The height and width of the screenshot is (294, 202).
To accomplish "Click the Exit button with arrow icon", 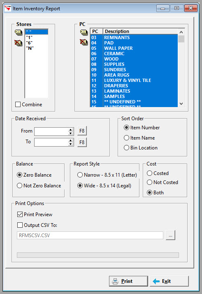I will [169, 281].
